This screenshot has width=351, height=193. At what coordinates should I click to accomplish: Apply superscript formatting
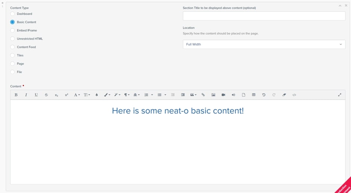pyautogui.click(x=67, y=95)
